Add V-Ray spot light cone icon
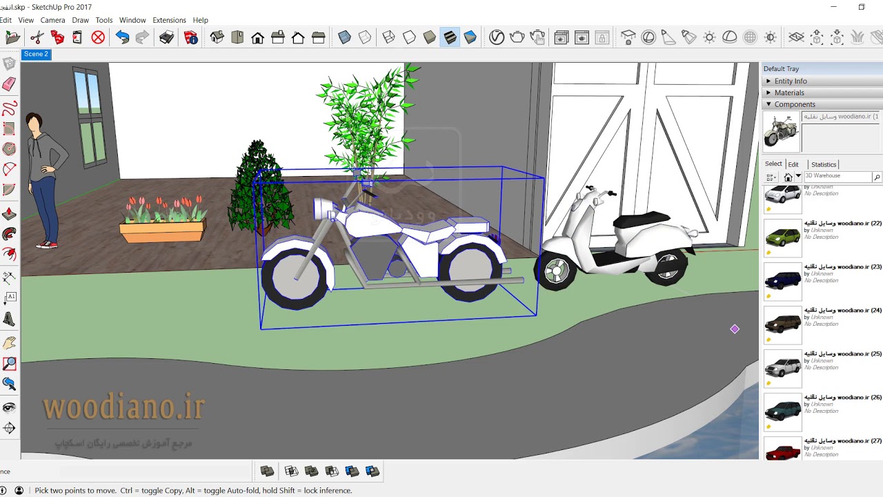 [x=668, y=37]
